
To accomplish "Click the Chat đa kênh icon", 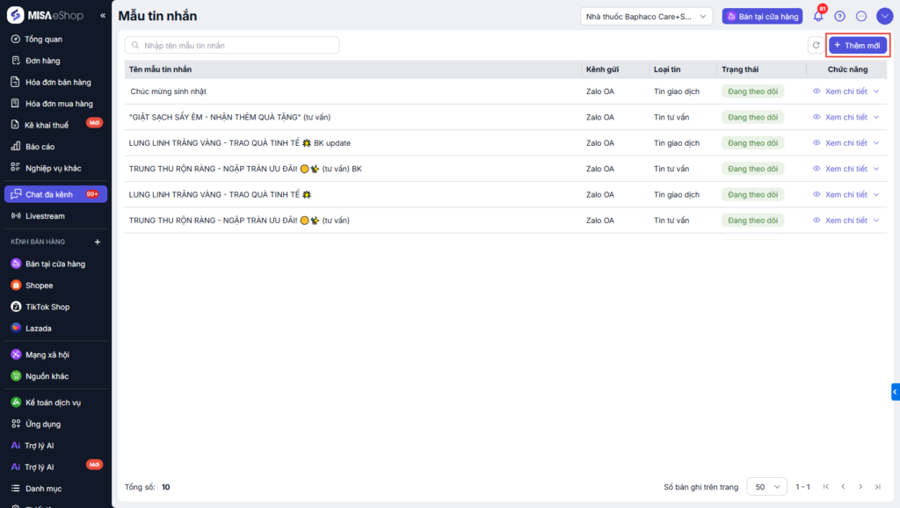I will pos(16,194).
